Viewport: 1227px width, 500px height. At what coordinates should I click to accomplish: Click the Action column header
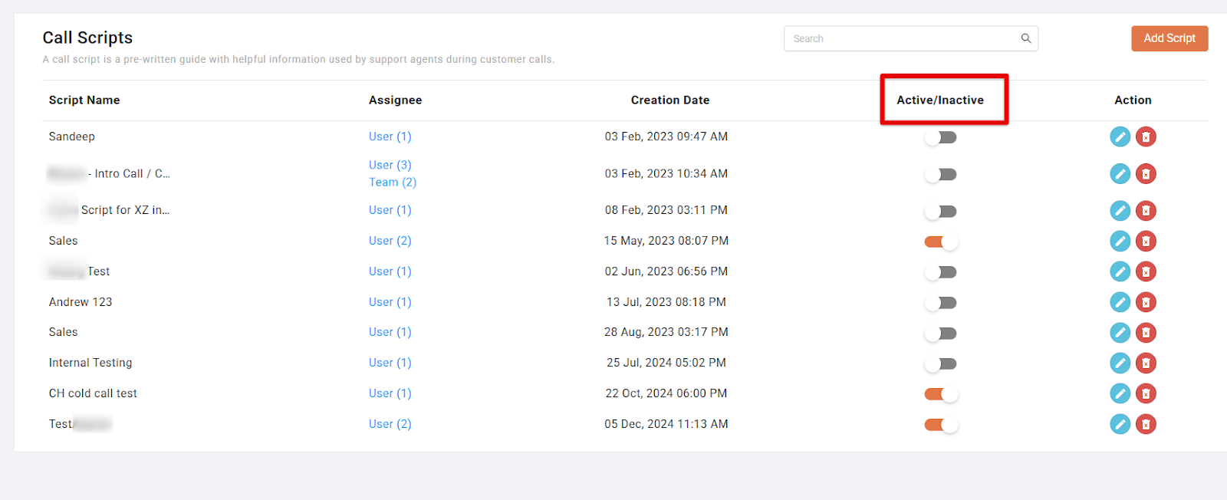pyautogui.click(x=1133, y=100)
